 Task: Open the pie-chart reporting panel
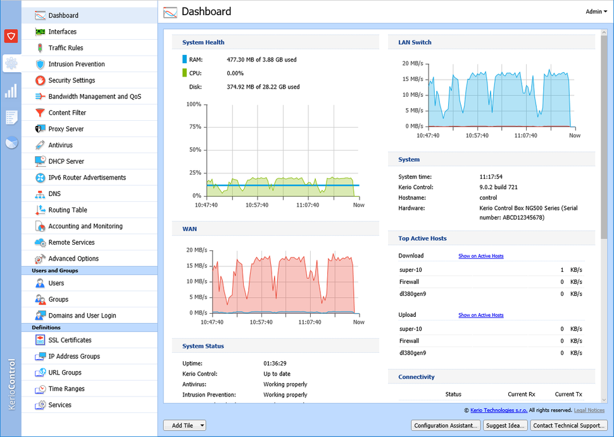pos(11,143)
